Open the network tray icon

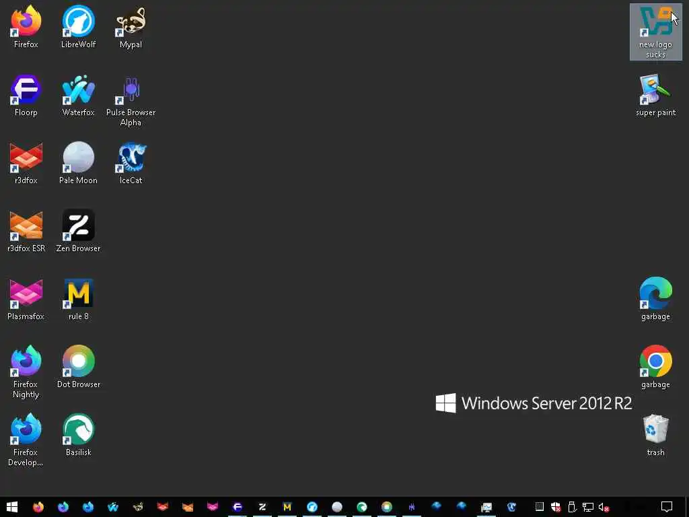pyautogui.click(x=588, y=507)
